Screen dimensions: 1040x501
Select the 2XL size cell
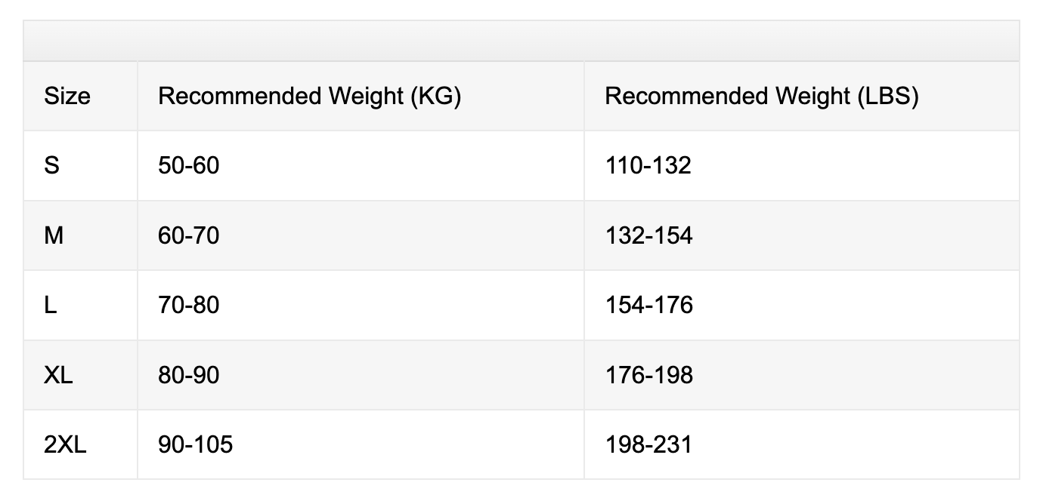pos(65,444)
